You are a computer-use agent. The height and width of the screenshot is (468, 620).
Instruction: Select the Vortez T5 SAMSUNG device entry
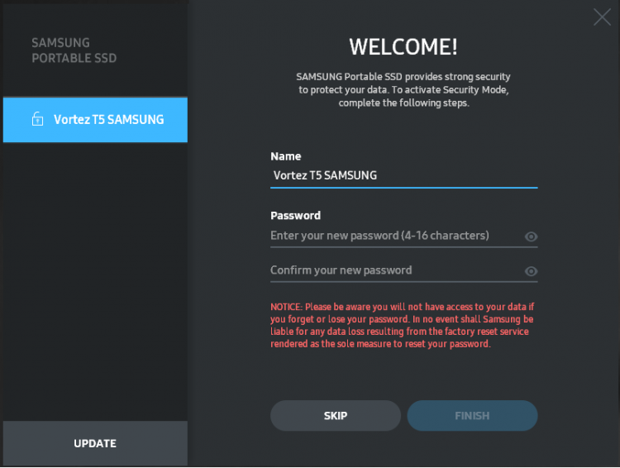pos(95,119)
